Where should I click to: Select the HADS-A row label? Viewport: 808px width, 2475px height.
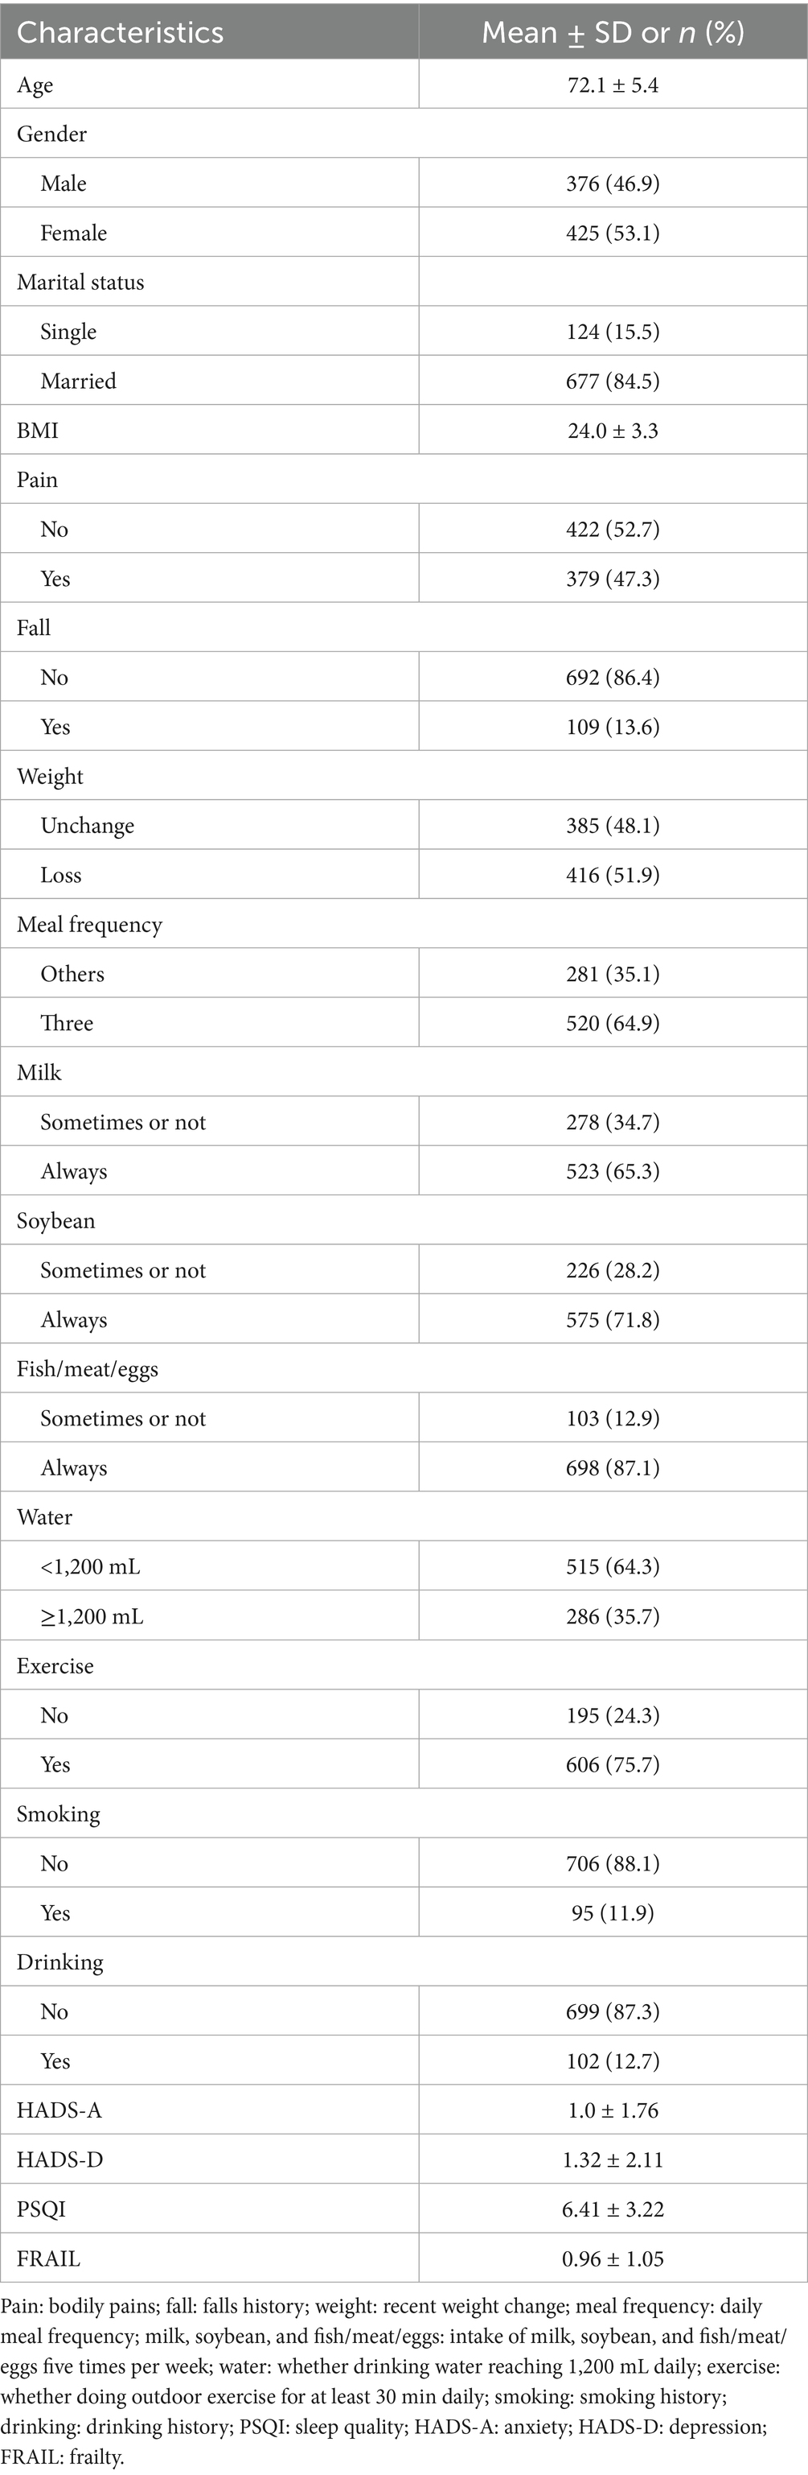(x=59, y=2110)
